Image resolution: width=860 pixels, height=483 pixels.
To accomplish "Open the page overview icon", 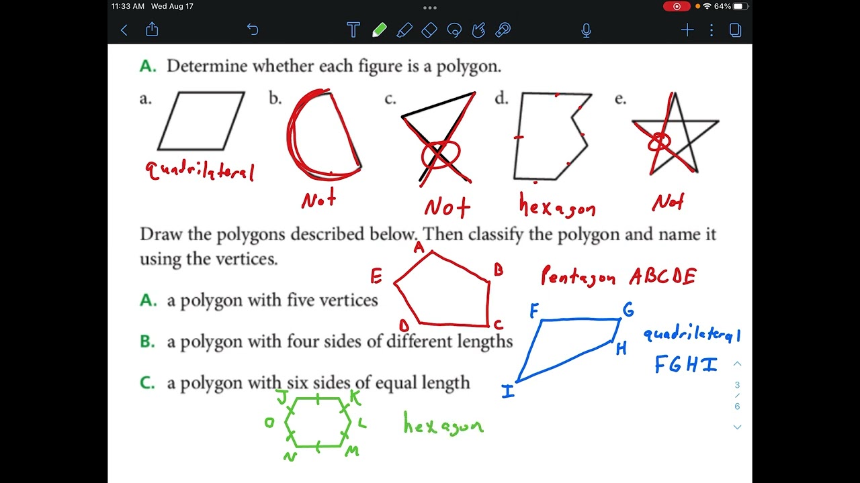I will [736, 30].
